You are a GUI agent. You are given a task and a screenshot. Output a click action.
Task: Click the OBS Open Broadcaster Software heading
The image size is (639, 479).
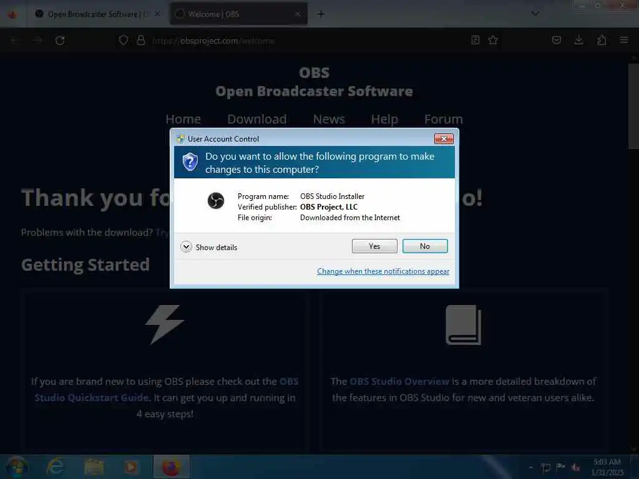pos(315,82)
